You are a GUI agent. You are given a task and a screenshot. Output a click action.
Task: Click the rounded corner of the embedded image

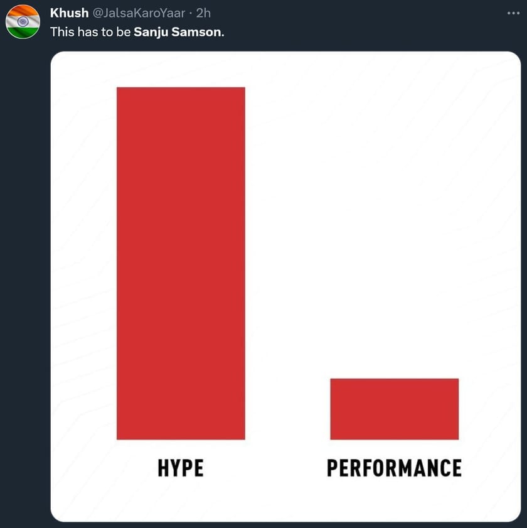pyautogui.click(x=58, y=57)
